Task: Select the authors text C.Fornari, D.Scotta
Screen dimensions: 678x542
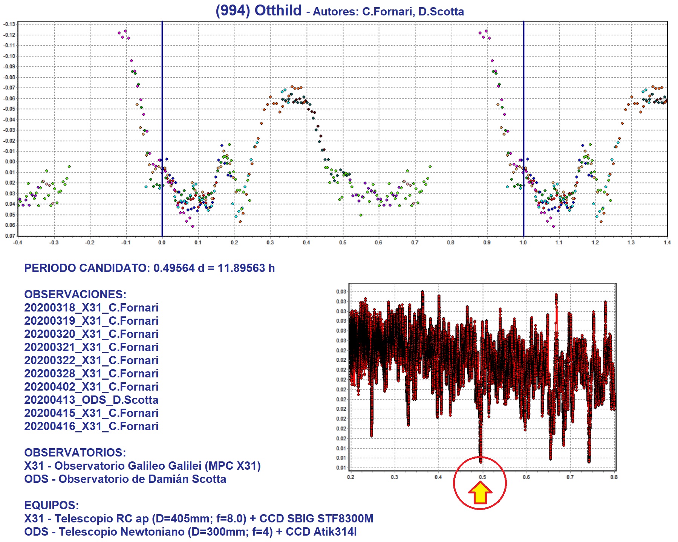Action: point(413,12)
